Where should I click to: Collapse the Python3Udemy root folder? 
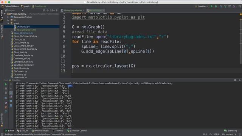click(x=5, y=14)
